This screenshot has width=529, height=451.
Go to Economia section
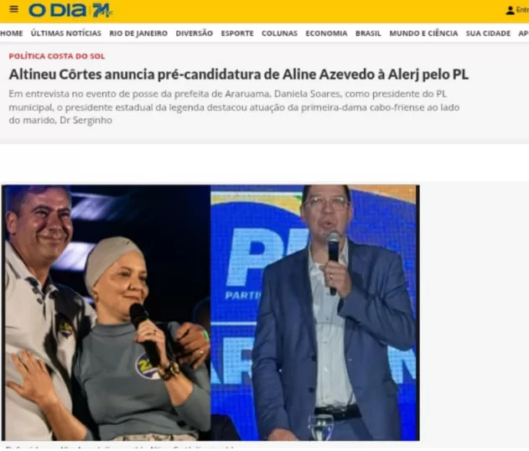tap(326, 34)
